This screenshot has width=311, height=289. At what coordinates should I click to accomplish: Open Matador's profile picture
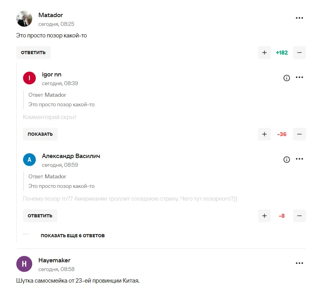click(24, 19)
